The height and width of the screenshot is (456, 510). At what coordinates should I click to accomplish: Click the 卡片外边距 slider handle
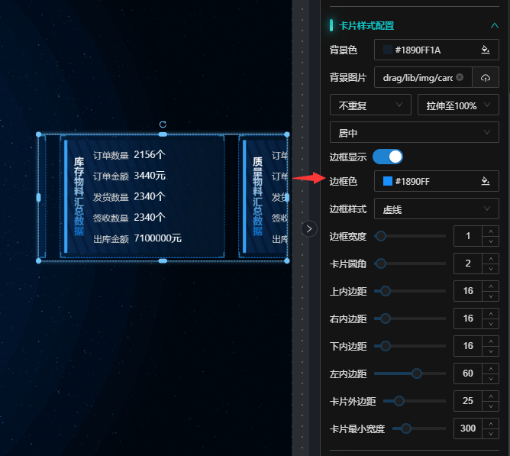(x=399, y=401)
